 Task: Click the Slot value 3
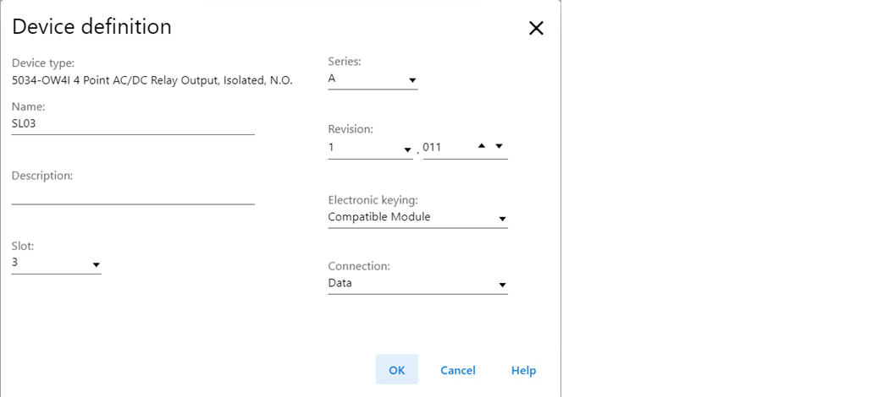tap(14, 263)
